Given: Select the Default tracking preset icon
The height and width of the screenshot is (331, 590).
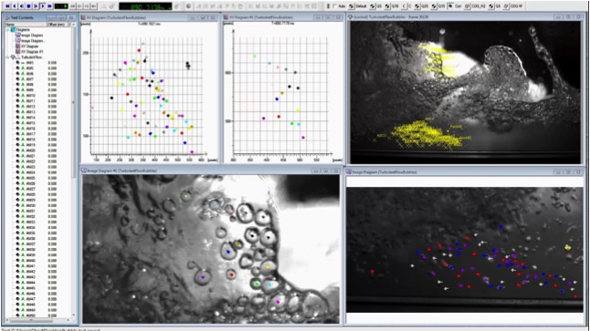Looking at the screenshot, I should 351,6.
